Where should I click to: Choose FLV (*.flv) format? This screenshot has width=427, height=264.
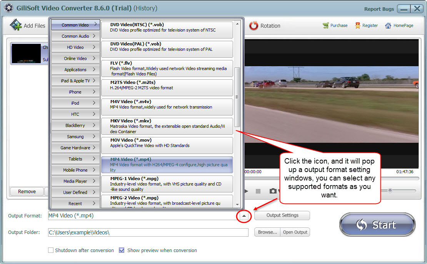[167, 69]
